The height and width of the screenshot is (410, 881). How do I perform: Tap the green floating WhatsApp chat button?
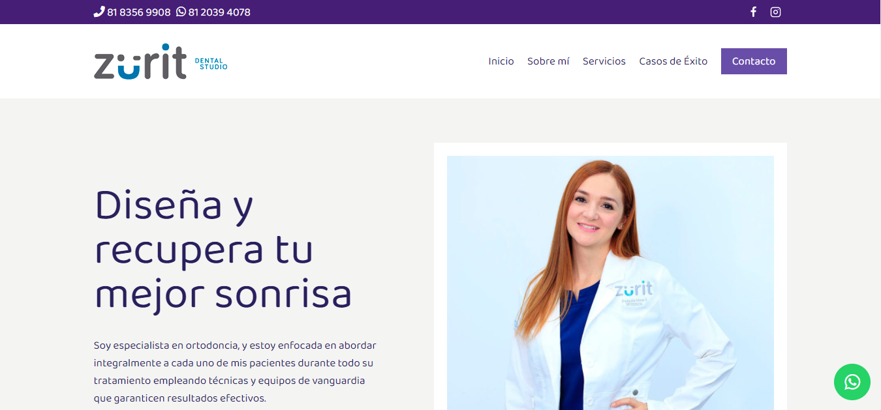click(852, 382)
